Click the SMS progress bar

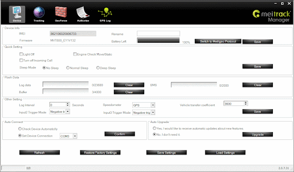click(194, 84)
